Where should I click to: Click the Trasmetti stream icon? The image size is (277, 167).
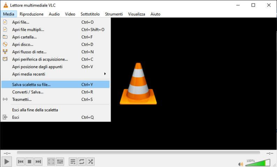click(5, 99)
